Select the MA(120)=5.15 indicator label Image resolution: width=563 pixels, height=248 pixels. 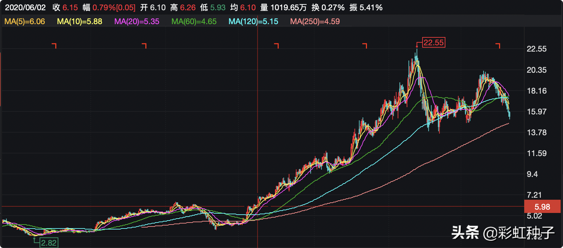(x=253, y=21)
